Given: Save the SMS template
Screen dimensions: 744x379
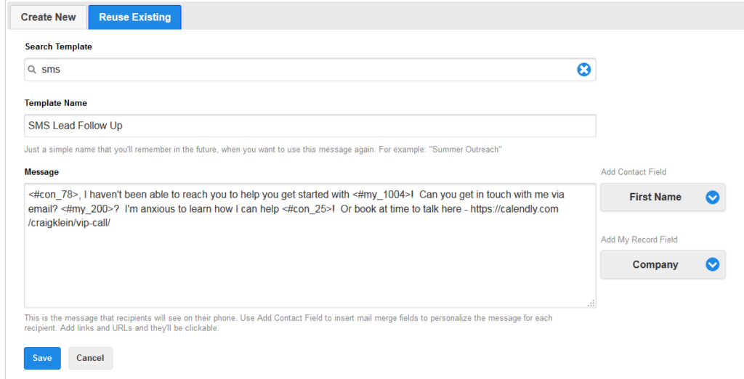Looking at the screenshot, I should (x=42, y=358).
